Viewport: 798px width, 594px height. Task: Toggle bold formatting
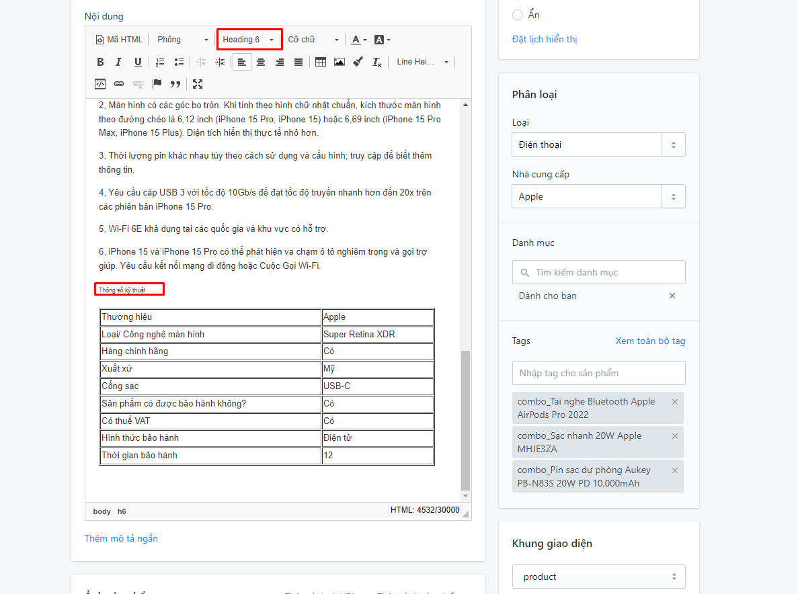click(100, 62)
